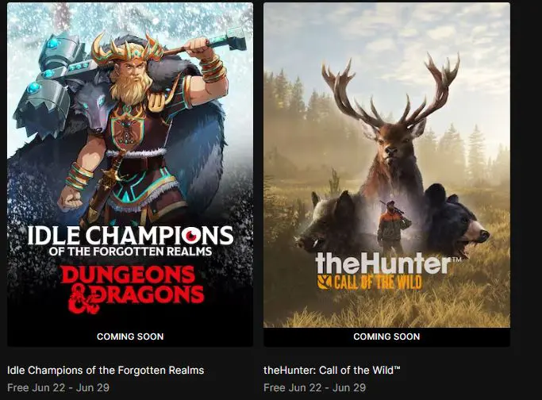
Task: Click the red Dungeons & Dragons logo text
Action: (133, 289)
